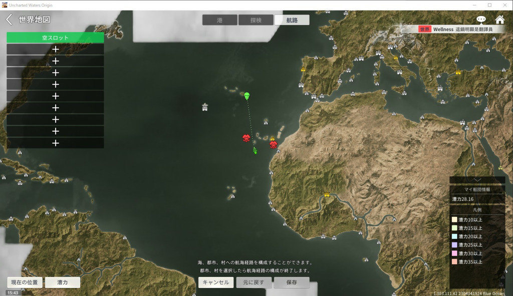The width and height of the screenshot is (513, 296).
Task: Switch to the 探検 tab
Action: (x=256, y=20)
